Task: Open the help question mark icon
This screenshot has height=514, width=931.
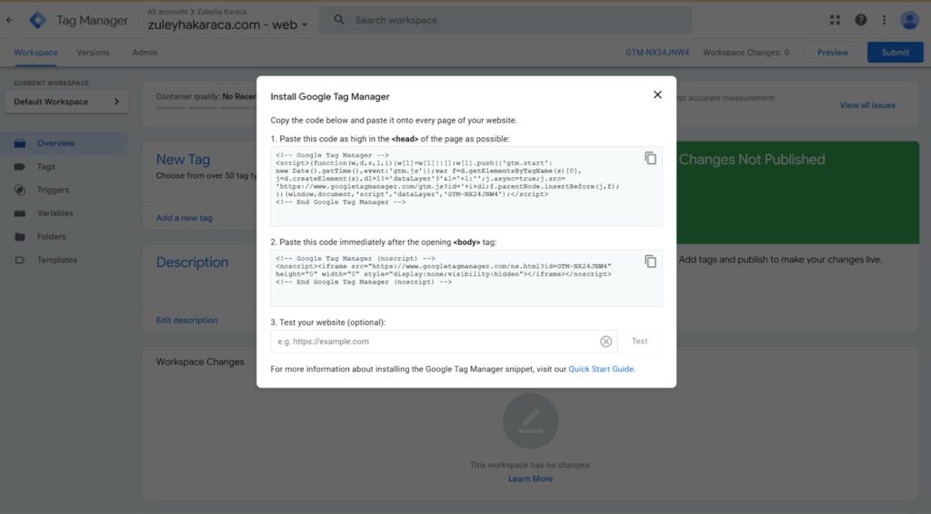Action: 860,20
